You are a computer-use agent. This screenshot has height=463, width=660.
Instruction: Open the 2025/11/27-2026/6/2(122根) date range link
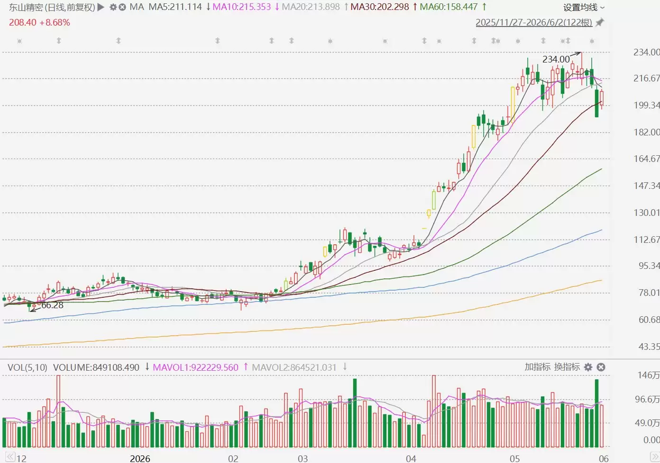point(534,22)
